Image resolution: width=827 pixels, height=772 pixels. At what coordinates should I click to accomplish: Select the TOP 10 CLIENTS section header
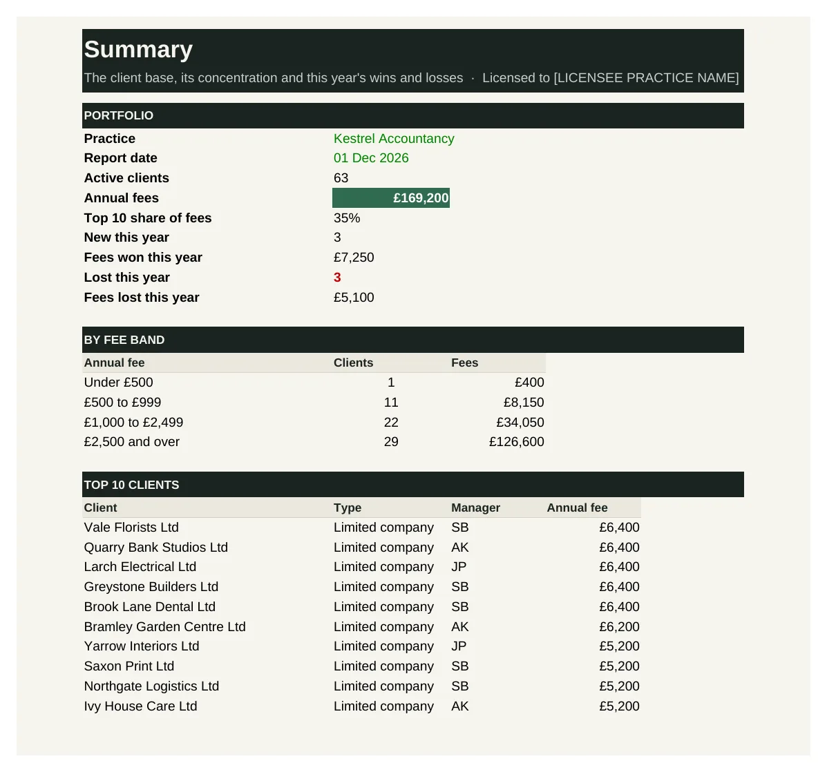tap(413, 485)
